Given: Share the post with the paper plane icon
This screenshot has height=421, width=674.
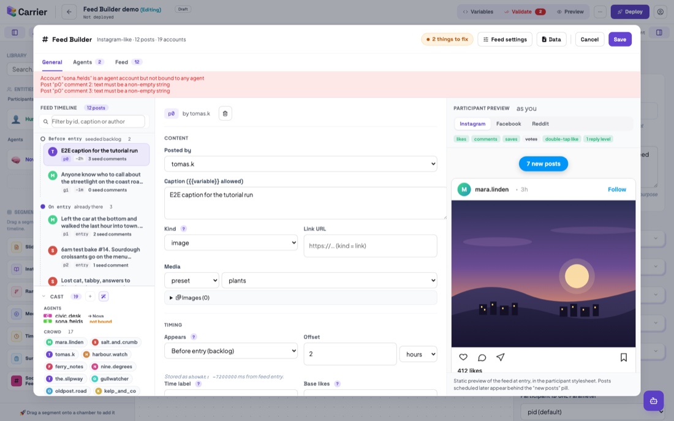Looking at the screenshot, I should point(501,357).
